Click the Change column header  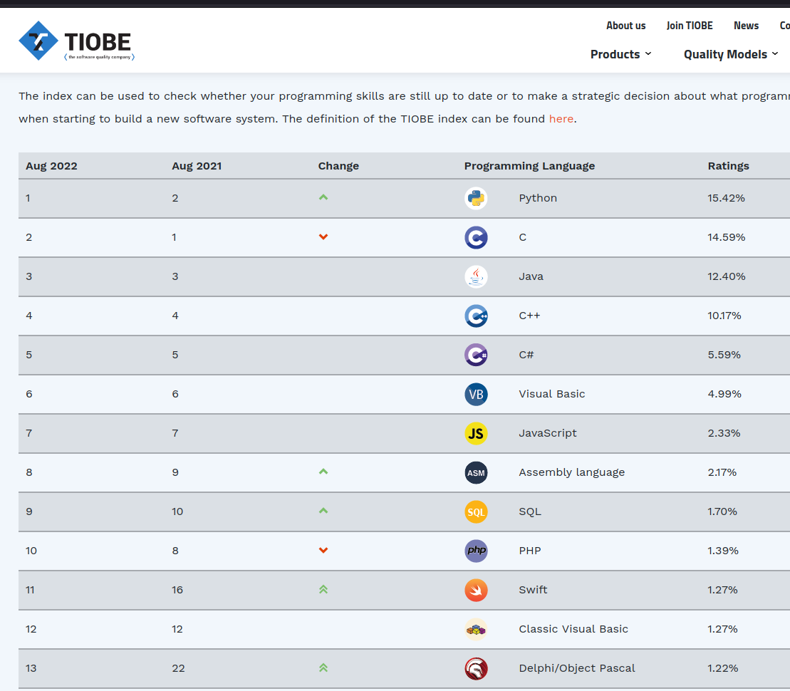[x=338, y=166]
